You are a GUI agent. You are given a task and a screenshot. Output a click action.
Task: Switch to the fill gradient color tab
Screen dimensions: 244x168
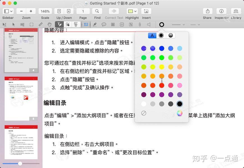pos(170,35)
